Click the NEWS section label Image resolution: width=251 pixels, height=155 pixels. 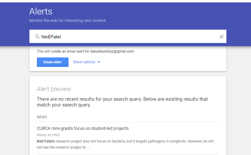(x=42, y=117)
